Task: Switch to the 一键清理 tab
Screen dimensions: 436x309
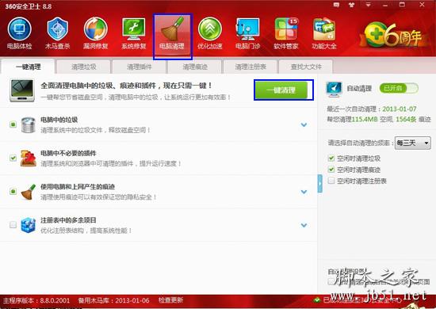Action: [x=28, y=67]
